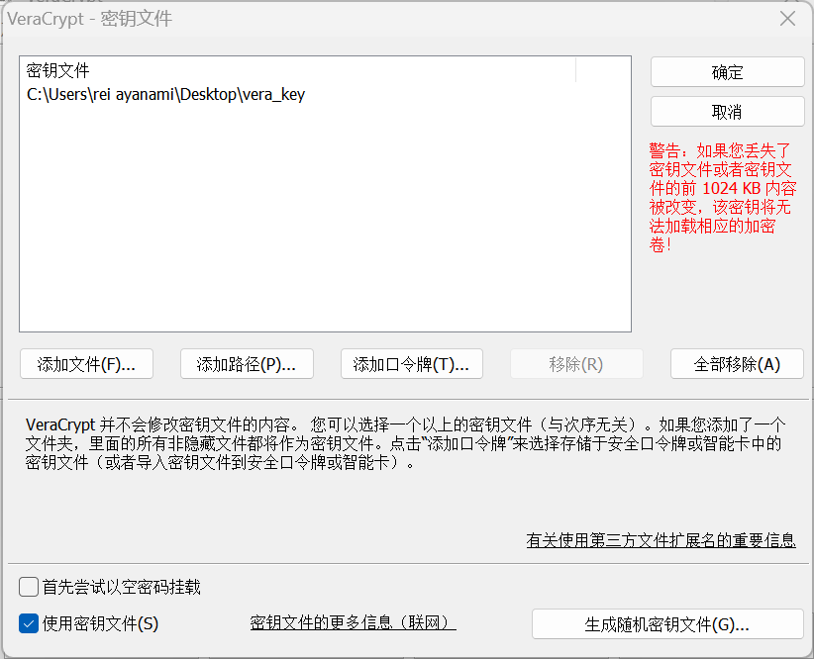Click the 确定 (OK) button

(727, 72)
